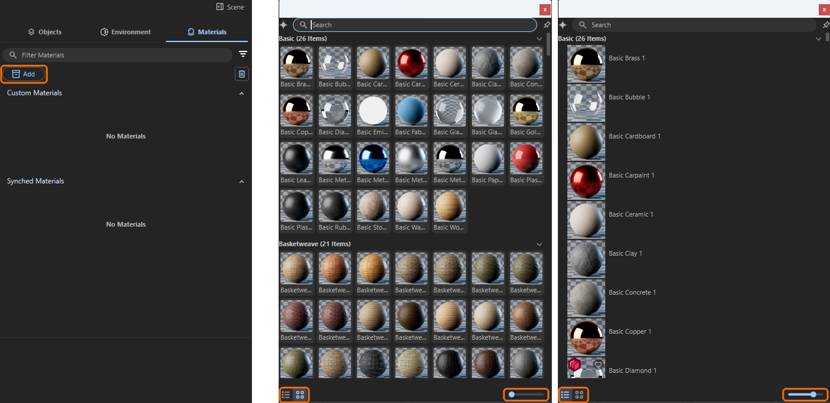Collapse the Synched Materials section
Screen dimensions: 830x403
pyautogui.click(x=241, y=180)
